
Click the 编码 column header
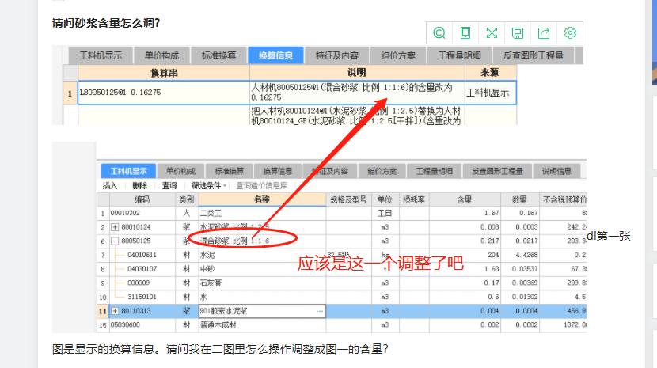[x=142, y=199]
